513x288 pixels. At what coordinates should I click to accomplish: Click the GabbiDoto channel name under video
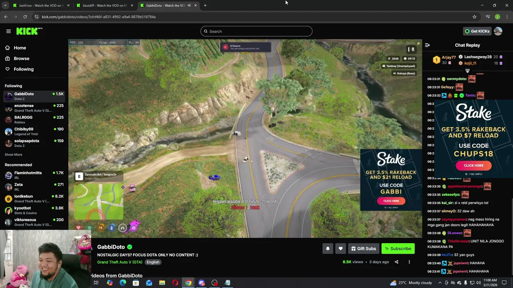pyautogui.click(x=111, y=247)
